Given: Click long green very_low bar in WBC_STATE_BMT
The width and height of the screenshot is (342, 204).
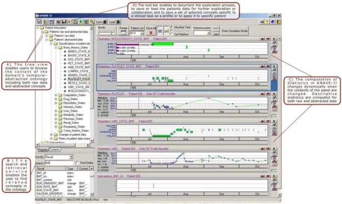Looking at the screenshot, I should point(161,136).
